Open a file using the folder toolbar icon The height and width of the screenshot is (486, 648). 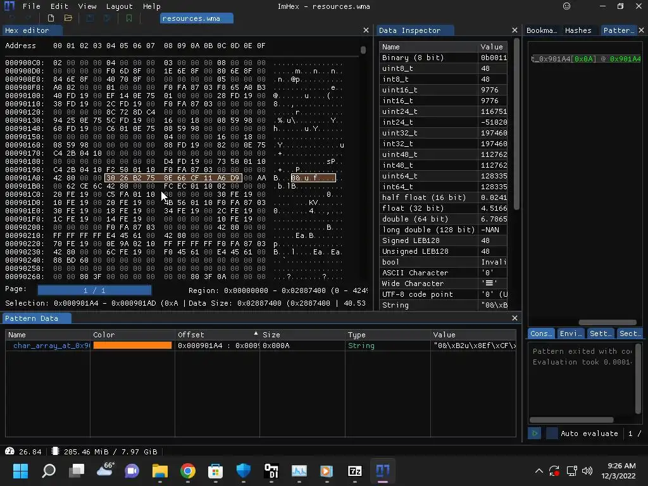point(68,18)
